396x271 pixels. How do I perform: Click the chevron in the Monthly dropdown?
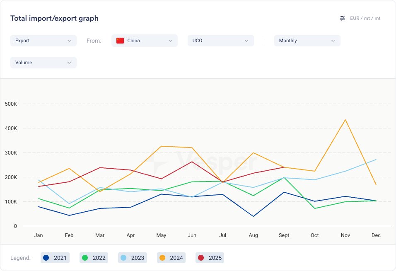coord(333,41)
